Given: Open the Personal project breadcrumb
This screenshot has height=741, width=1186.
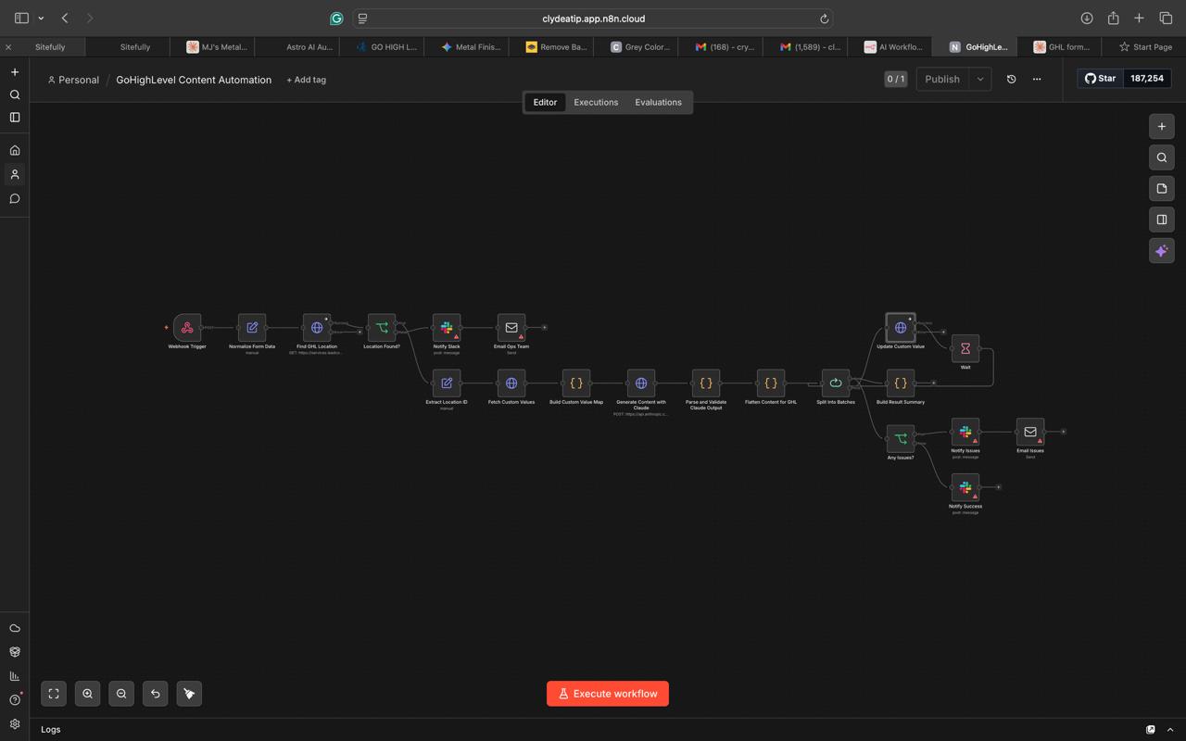Looking at the screenshot, I should tap(73, 81).
